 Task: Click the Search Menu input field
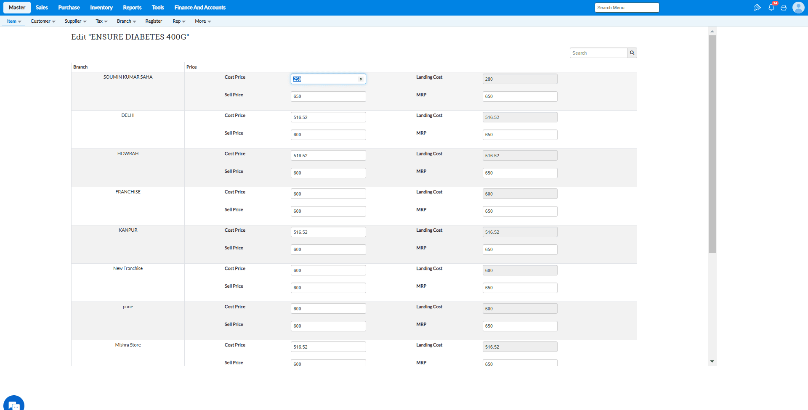pyautogui.click(x=627, y=8)
